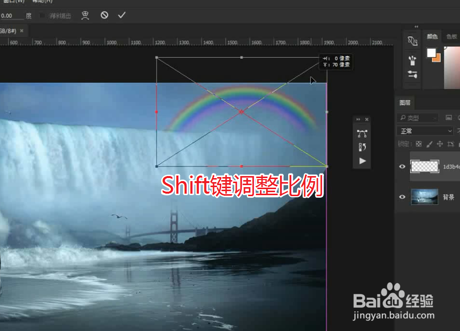Open the 类型 layer filter dropdown
Image resolution: width=460 pixels, height=331 pixels.
(x=418, y=118)
